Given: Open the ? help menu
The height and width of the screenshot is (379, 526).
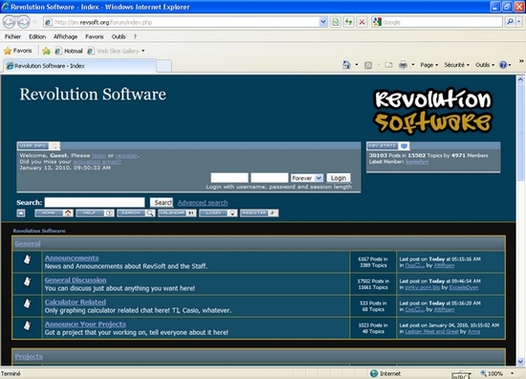Looking at the screenshot, I should click(135, 36).
